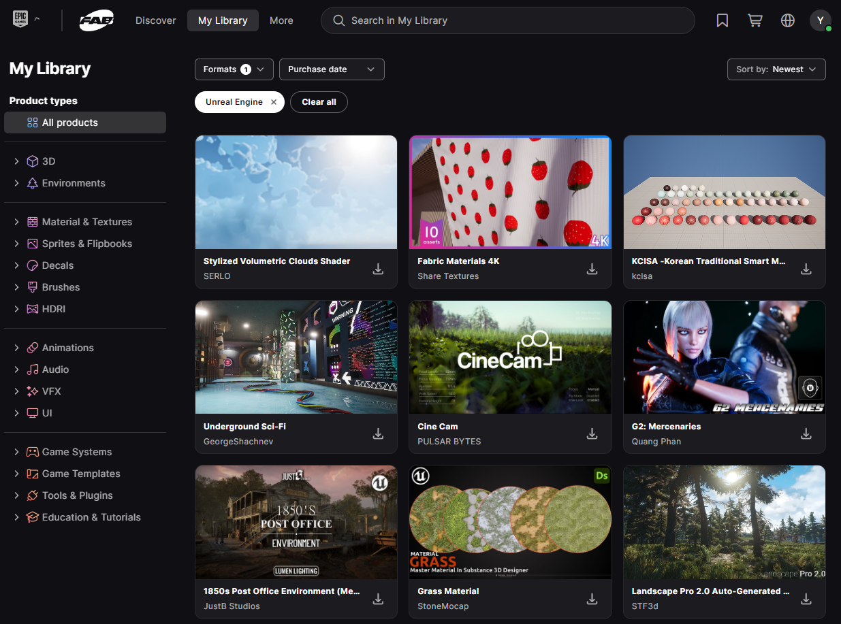Viewport: 841px width, 624px height.
Task: Open the G2: Mercenaries thumbnail
Action: coord(725,357)
